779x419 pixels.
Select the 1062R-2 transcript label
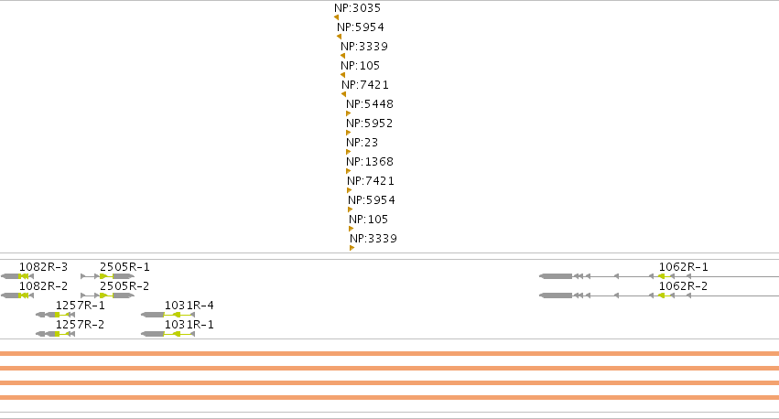pyautogui.click(x=684, y=286)
